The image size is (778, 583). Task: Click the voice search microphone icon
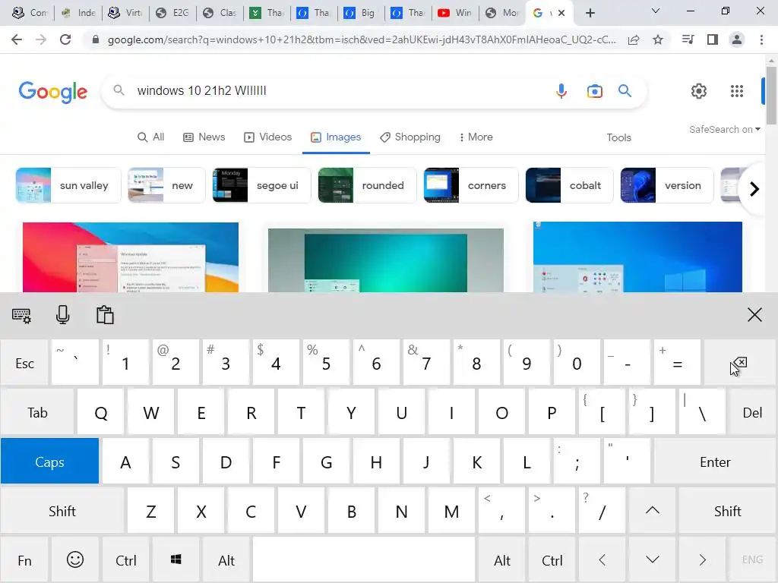(561, 91)
